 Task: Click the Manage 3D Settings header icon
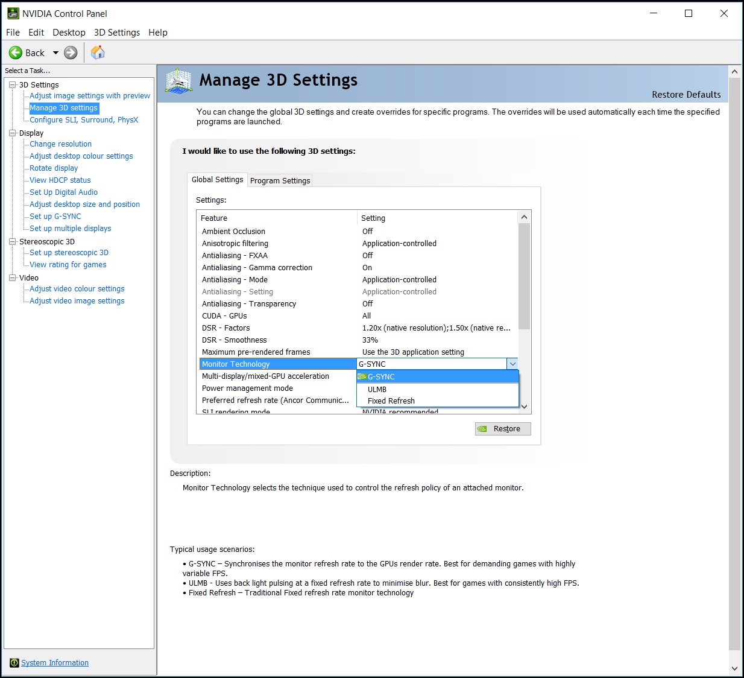point(179,81)
